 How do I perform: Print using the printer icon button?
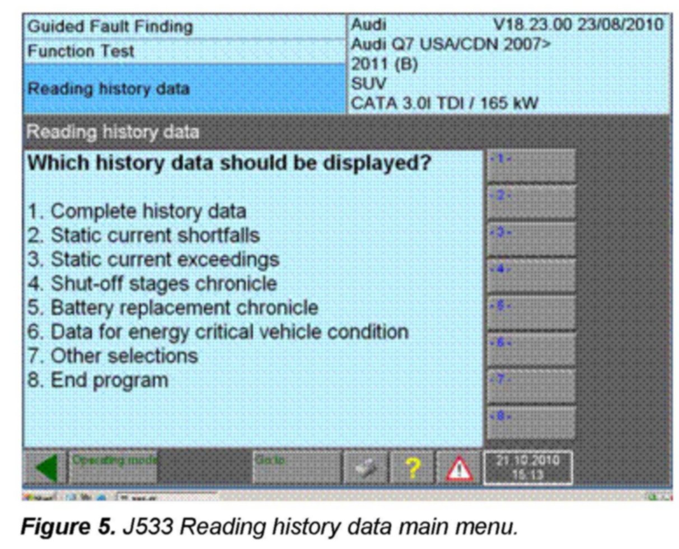[x=365, y=468]
